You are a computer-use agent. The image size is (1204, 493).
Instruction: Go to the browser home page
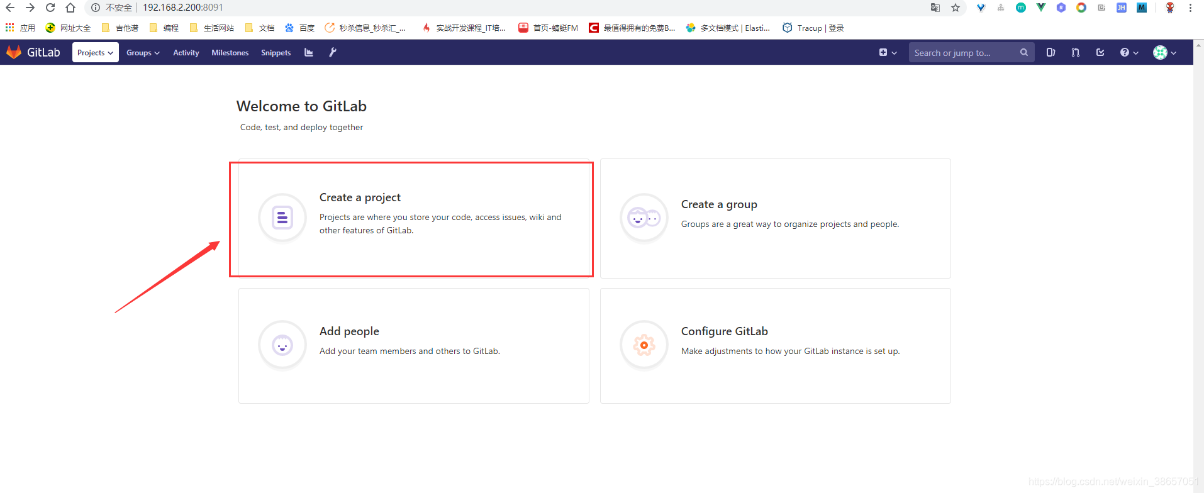70,8
